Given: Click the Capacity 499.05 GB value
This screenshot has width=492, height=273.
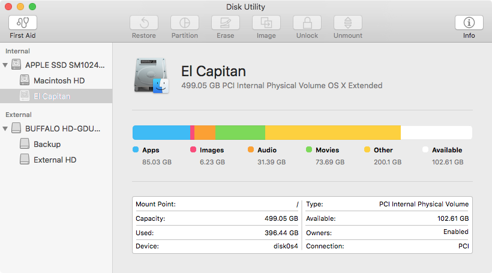Looking at the screenshot, I should point(281,218).
